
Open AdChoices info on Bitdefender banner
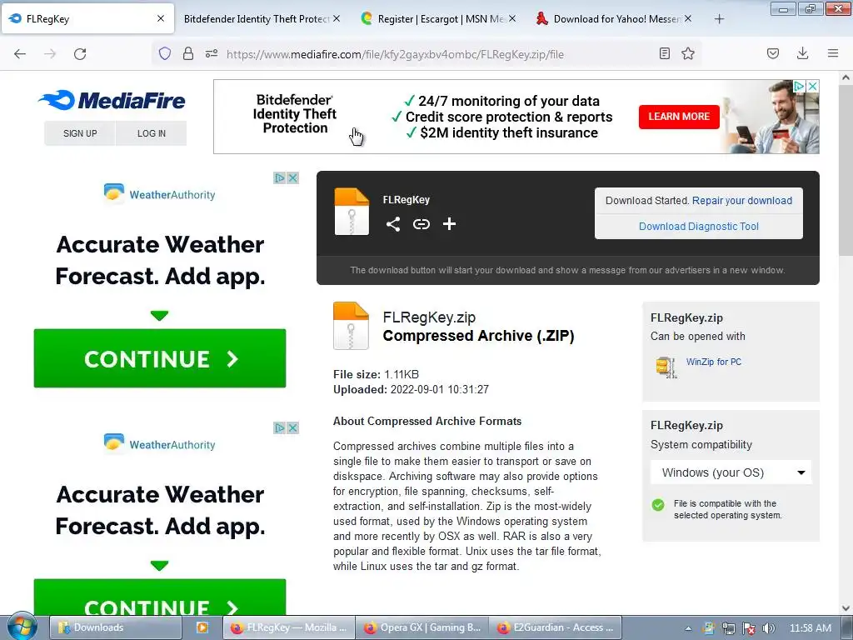(x=799, y=86)
